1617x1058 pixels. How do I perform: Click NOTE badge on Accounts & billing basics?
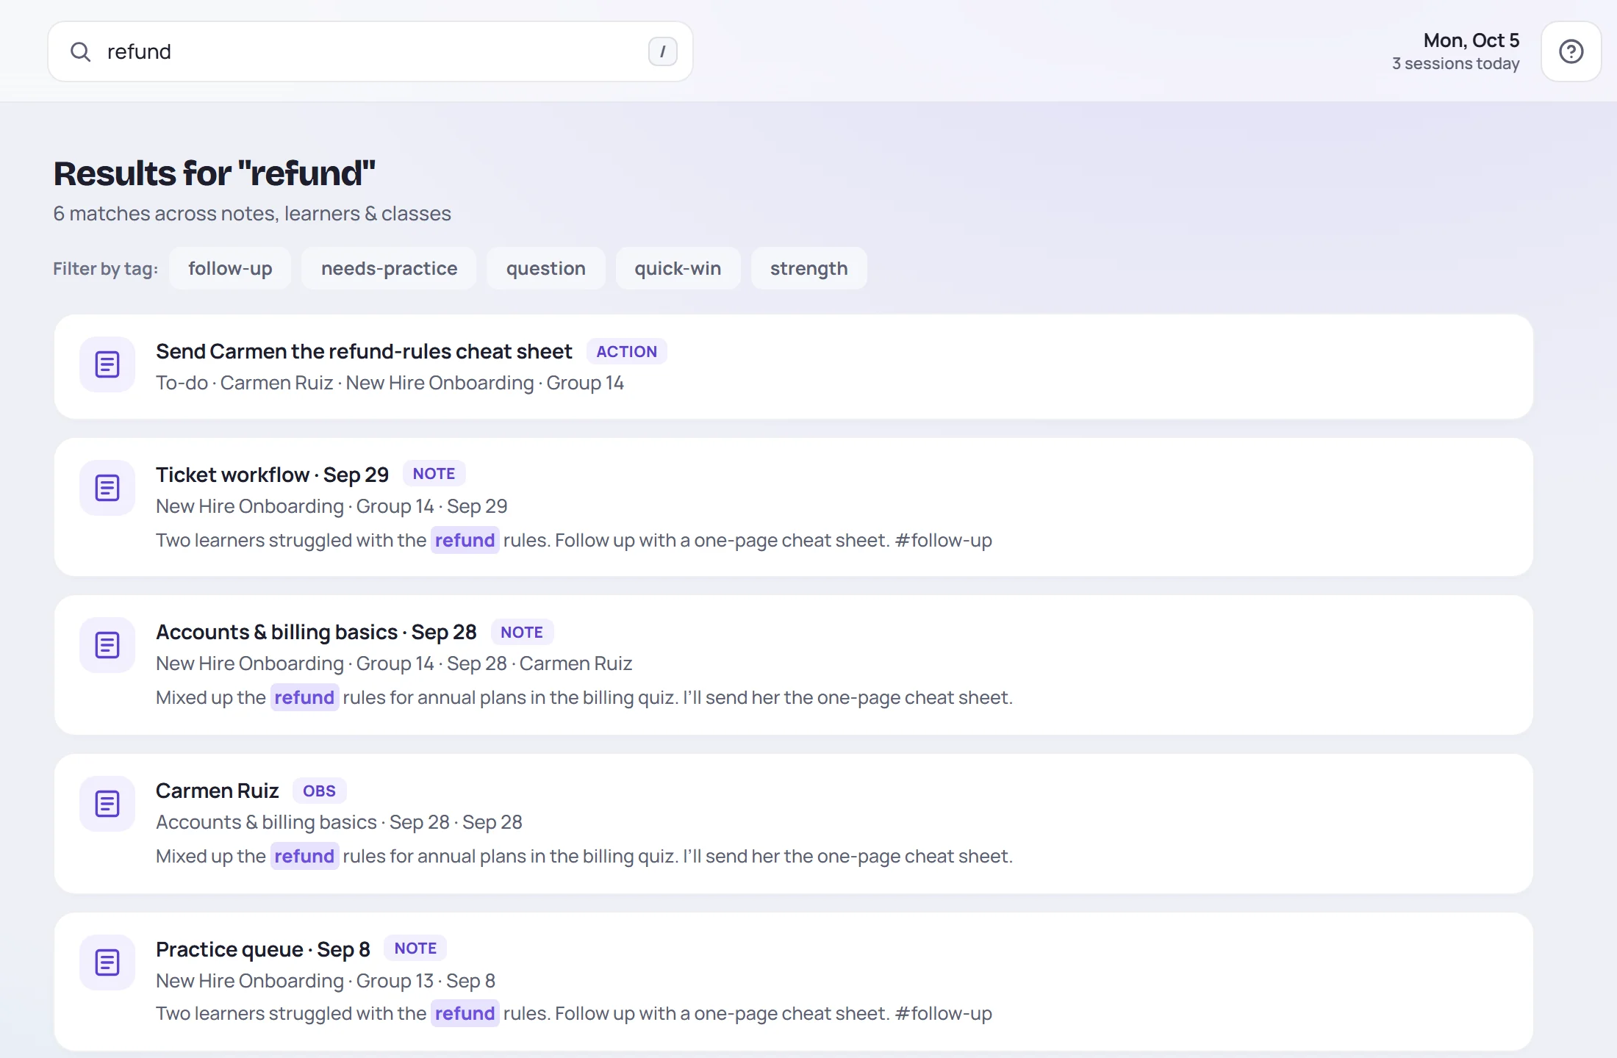point(522,632)
